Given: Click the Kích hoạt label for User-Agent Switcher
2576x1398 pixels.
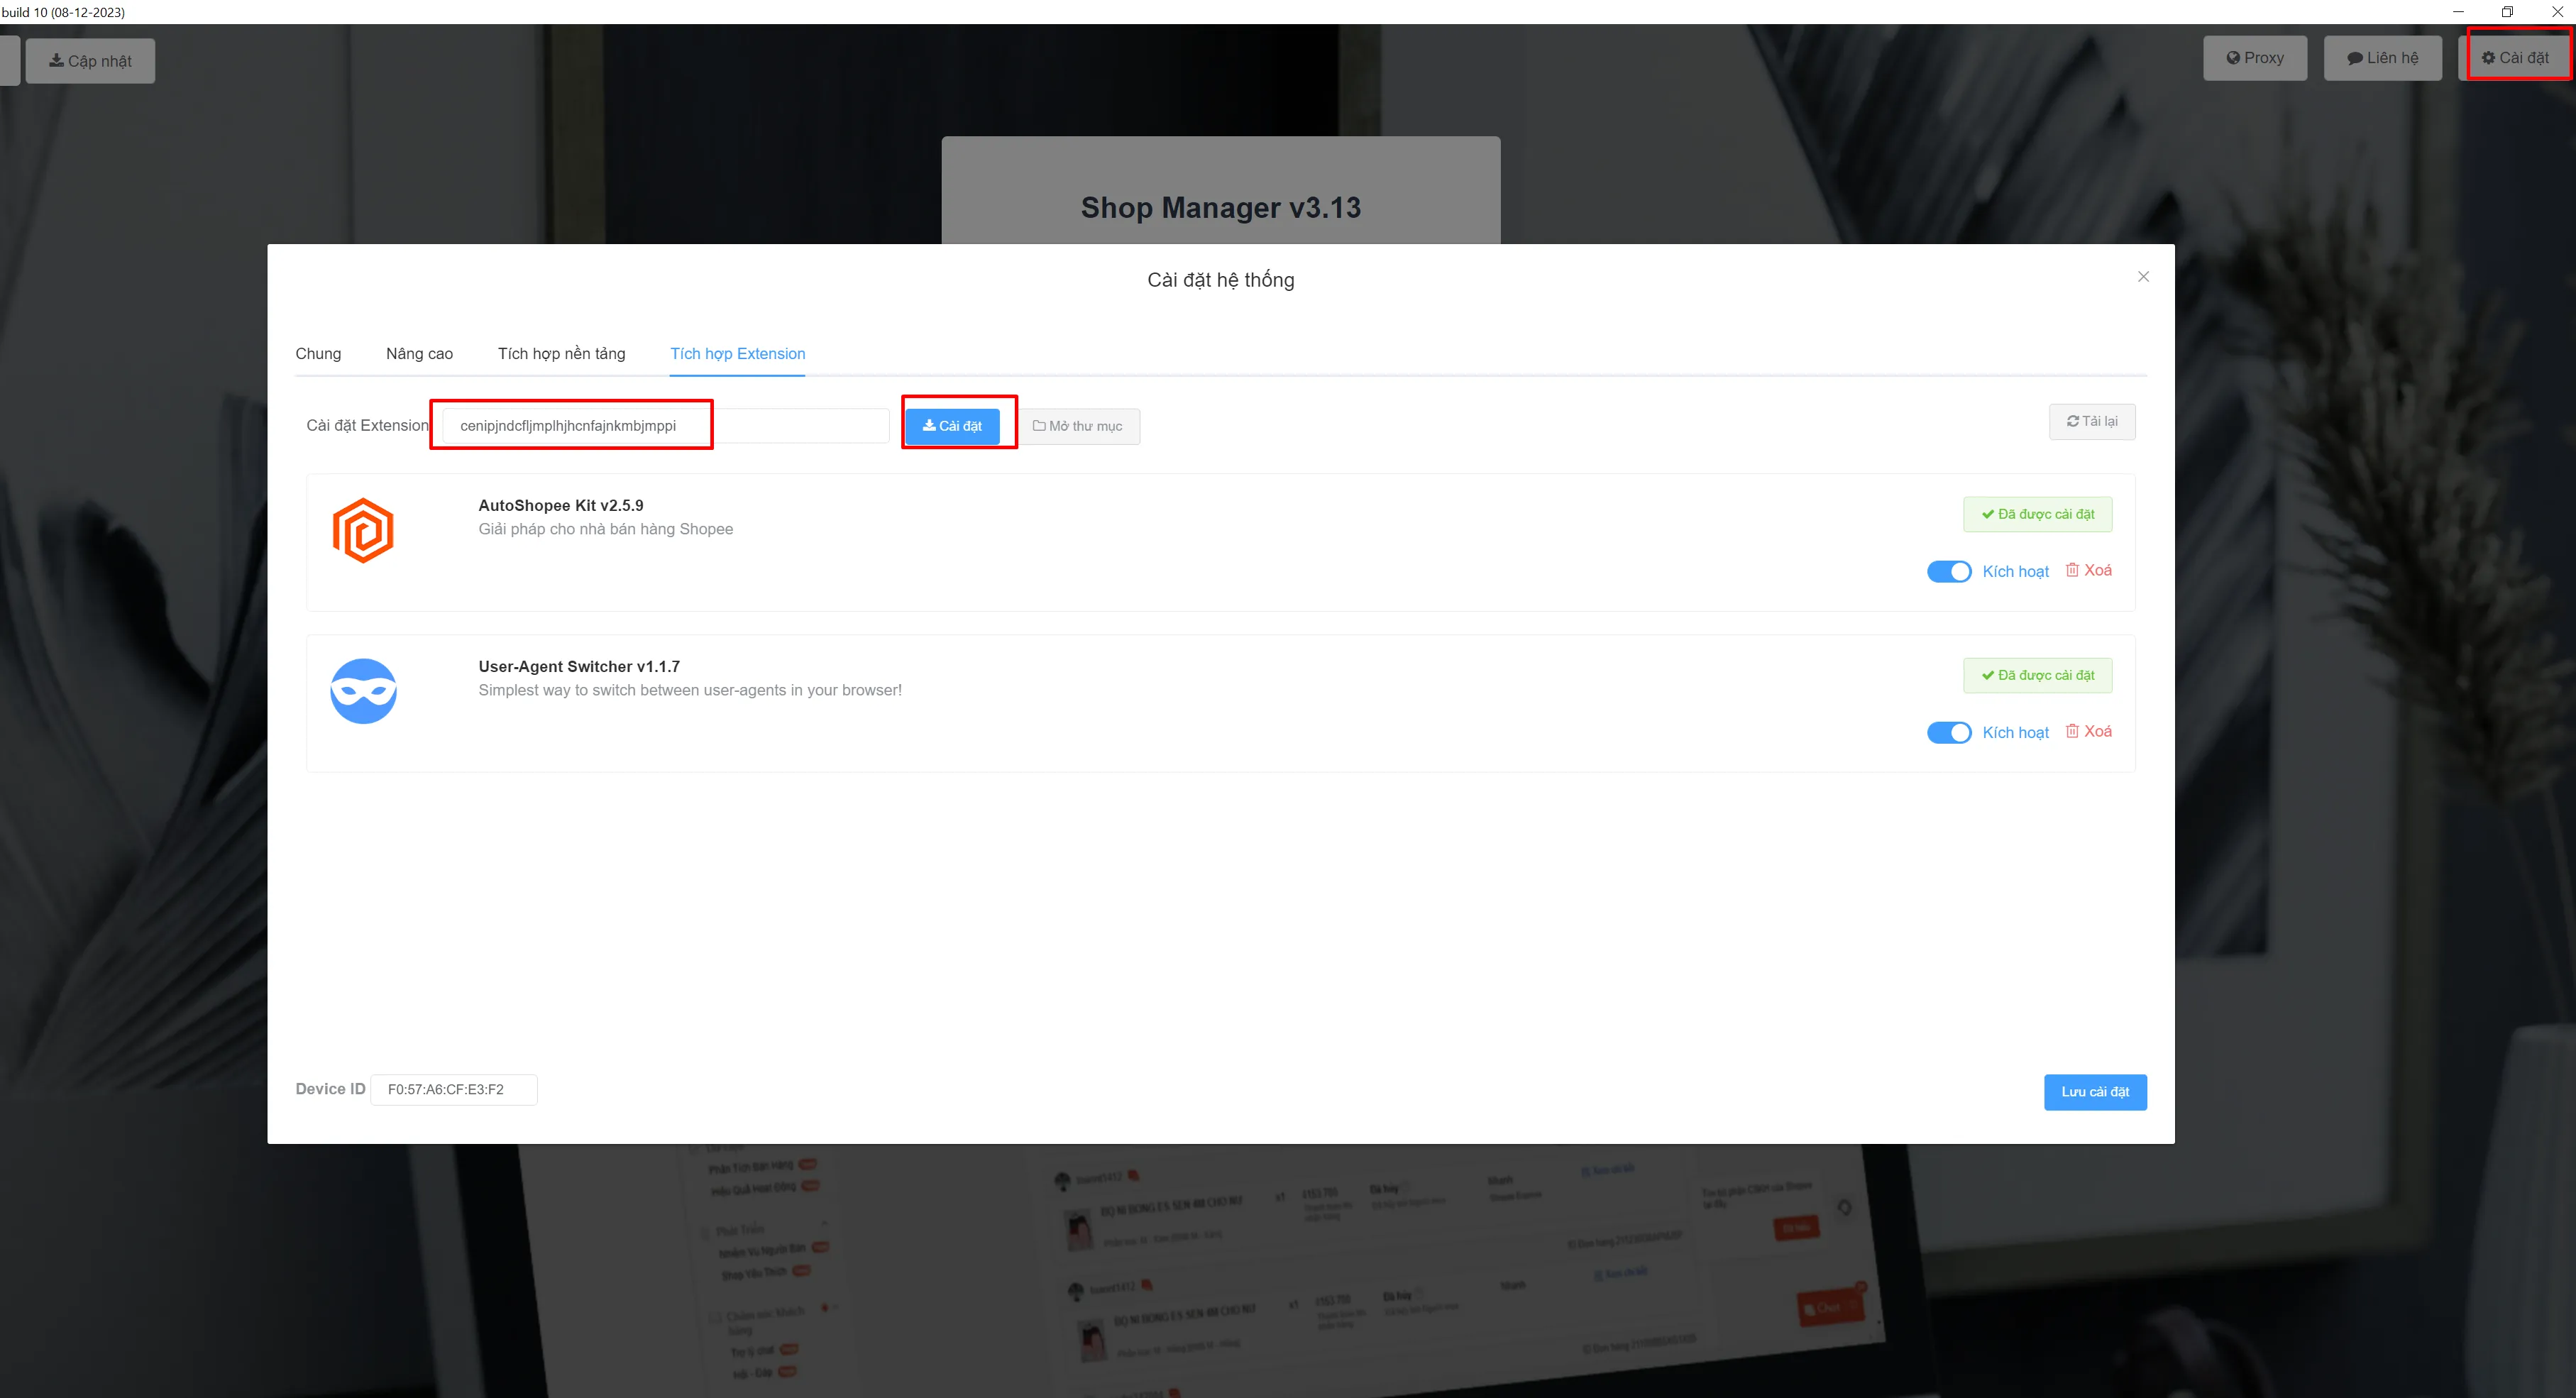Looking at the screenshot, I should 2015,732.
